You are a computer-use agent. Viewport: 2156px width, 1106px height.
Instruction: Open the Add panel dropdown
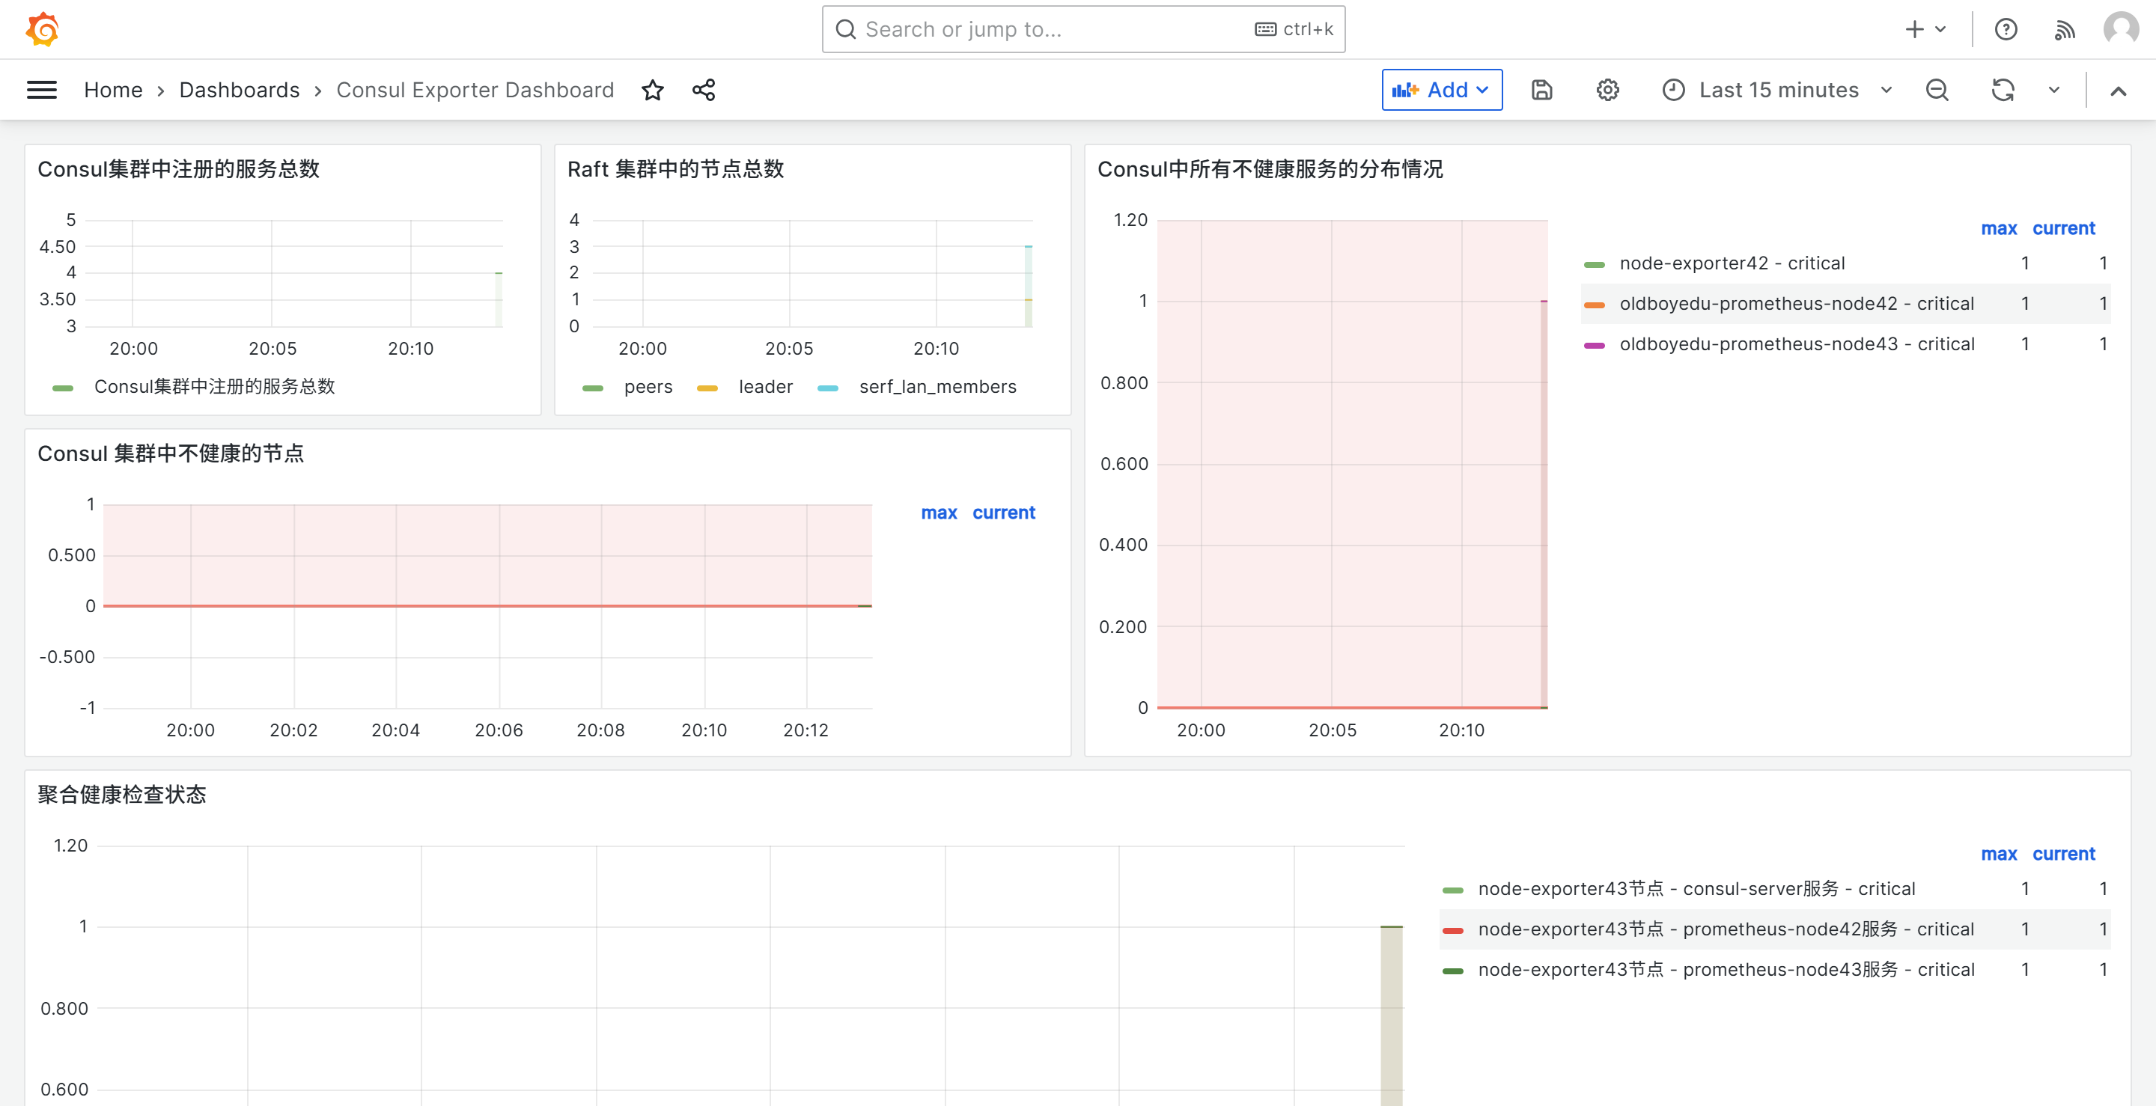pyautogui.click(x=1441, y=90)
